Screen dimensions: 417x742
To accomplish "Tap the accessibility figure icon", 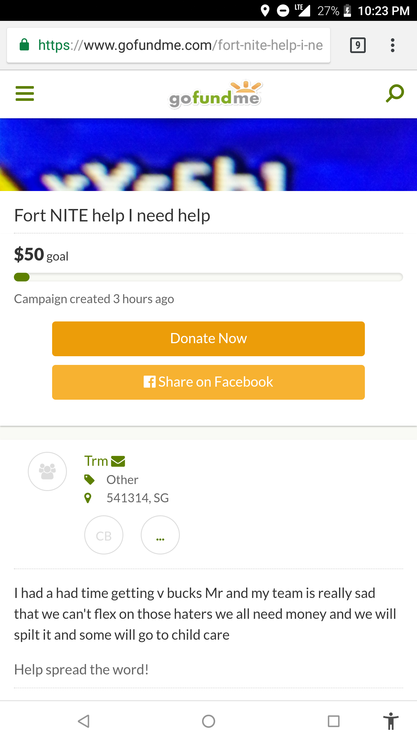I will click(391, 721).
